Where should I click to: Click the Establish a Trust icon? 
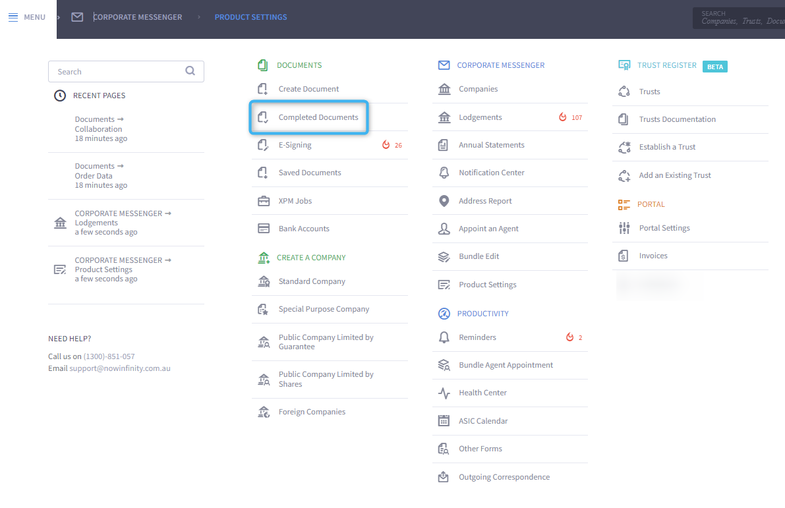[624, 147]
